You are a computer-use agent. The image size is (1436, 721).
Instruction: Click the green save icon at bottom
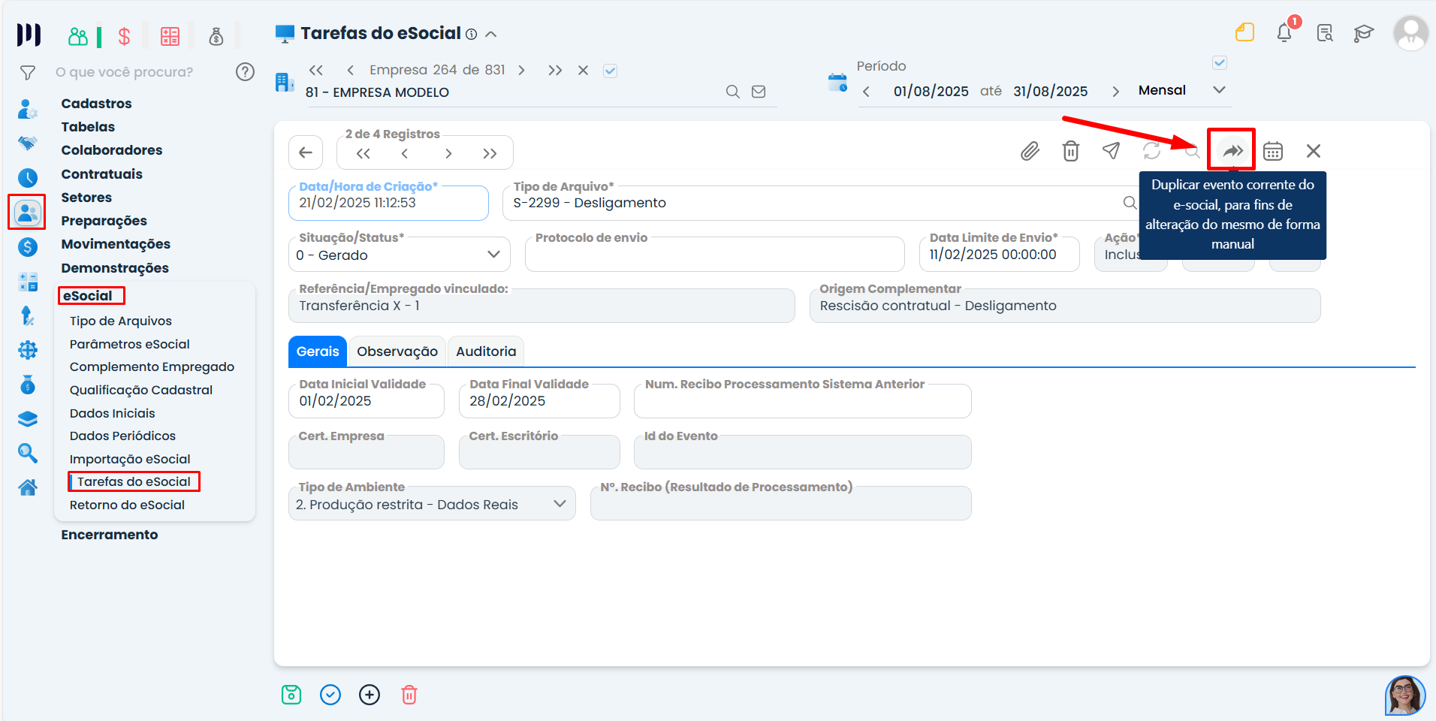pyautogui.click(x=291, y=695)
